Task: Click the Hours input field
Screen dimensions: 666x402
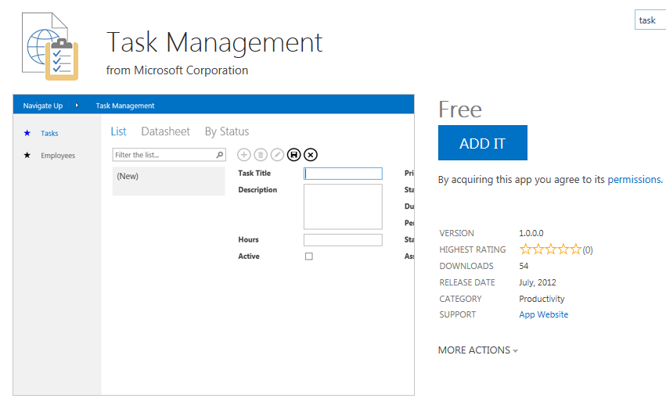Action: [x=343, y=240]
